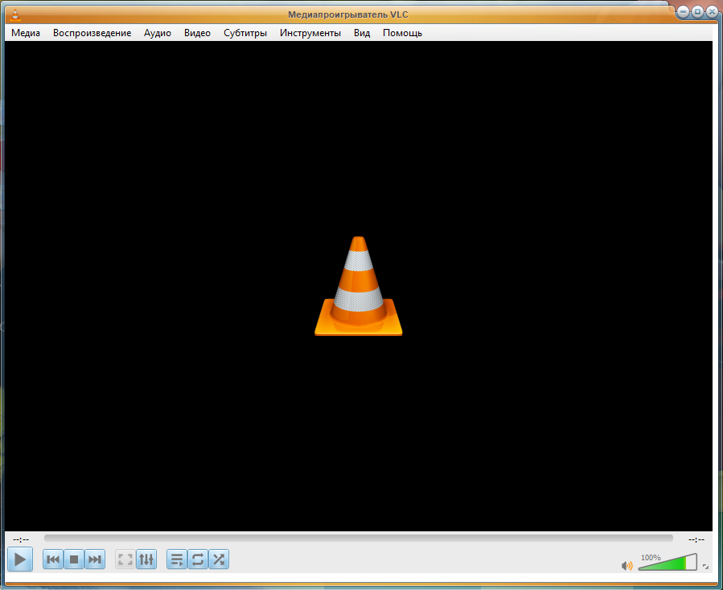Start playback with the Play button
723x590 pixels.
(20, 559)
